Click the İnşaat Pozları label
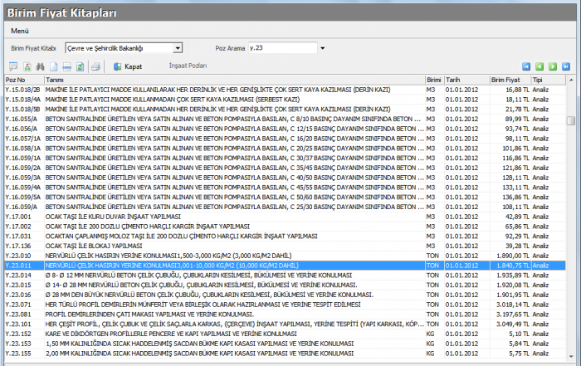 point(188,65)
